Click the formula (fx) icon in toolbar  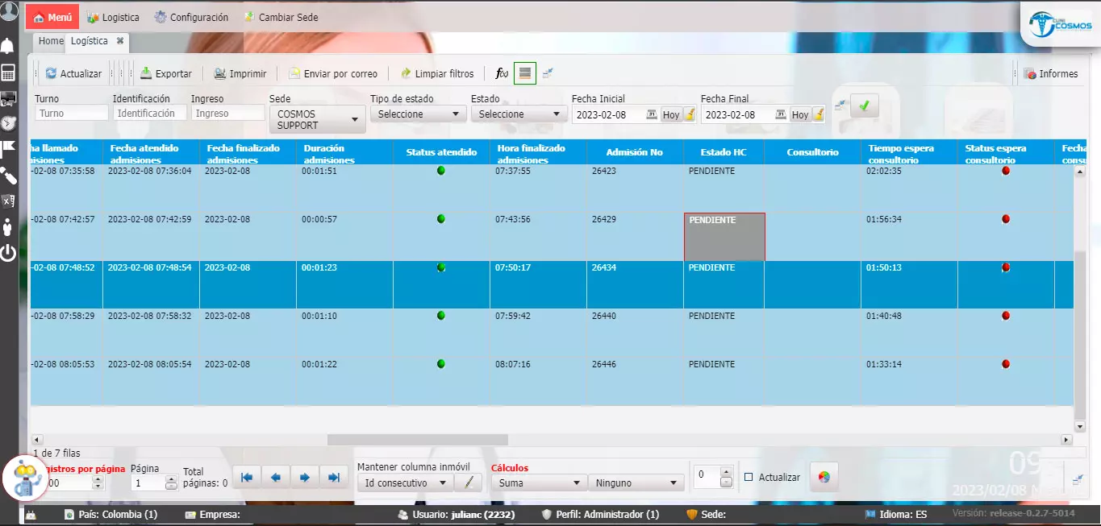(501, 73)
